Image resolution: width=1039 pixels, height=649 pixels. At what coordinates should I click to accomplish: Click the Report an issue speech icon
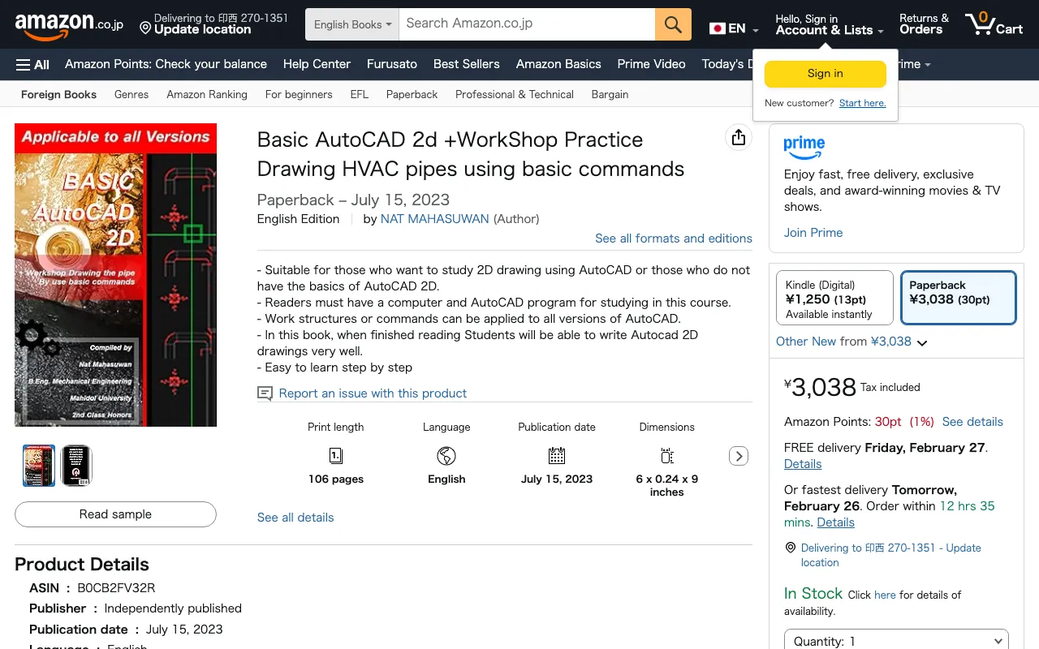click(265, 393)
